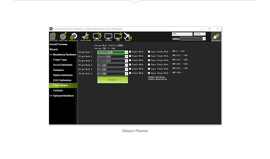Select FailSafe in the sidebar
Viewport: 270px width, 159px height.
coord(58,90)
